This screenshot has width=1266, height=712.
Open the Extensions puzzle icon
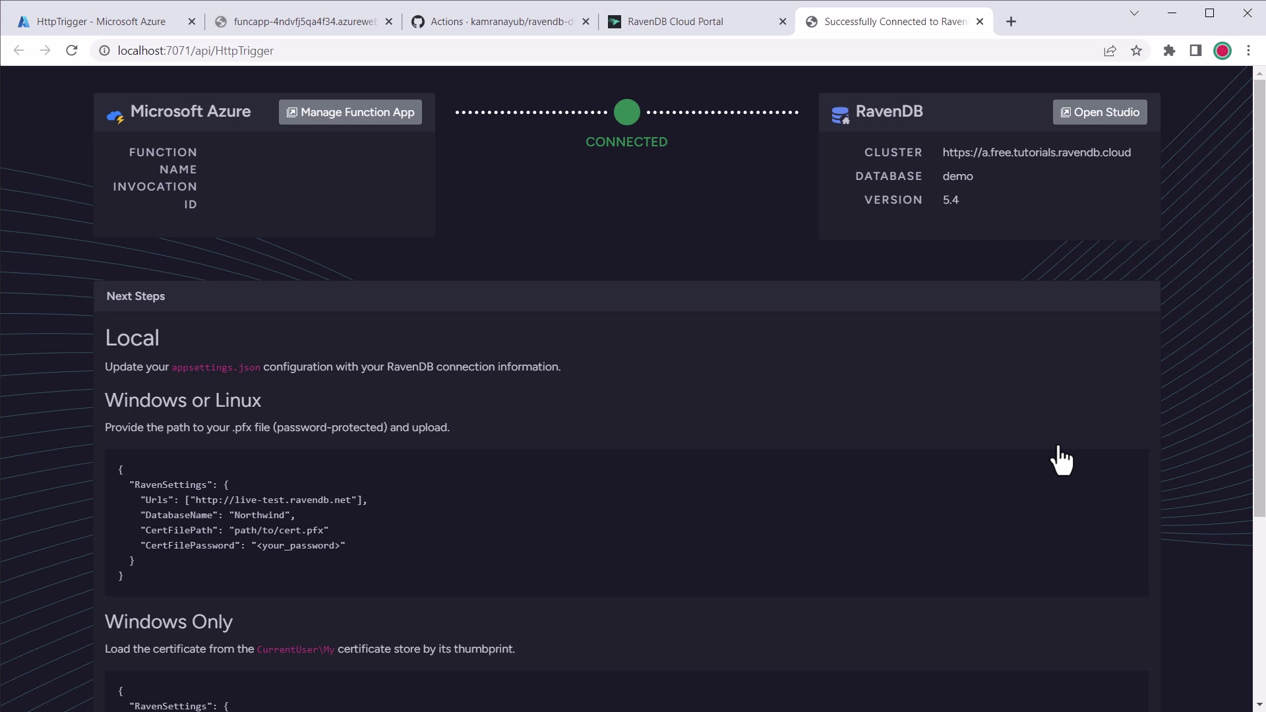click(x=1169, y=51)
